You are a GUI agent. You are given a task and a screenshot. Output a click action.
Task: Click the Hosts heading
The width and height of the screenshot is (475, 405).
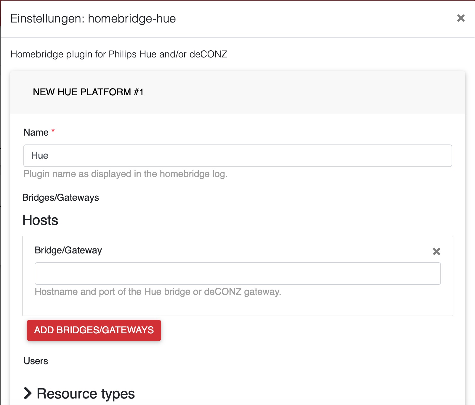(x=40, y=220)
